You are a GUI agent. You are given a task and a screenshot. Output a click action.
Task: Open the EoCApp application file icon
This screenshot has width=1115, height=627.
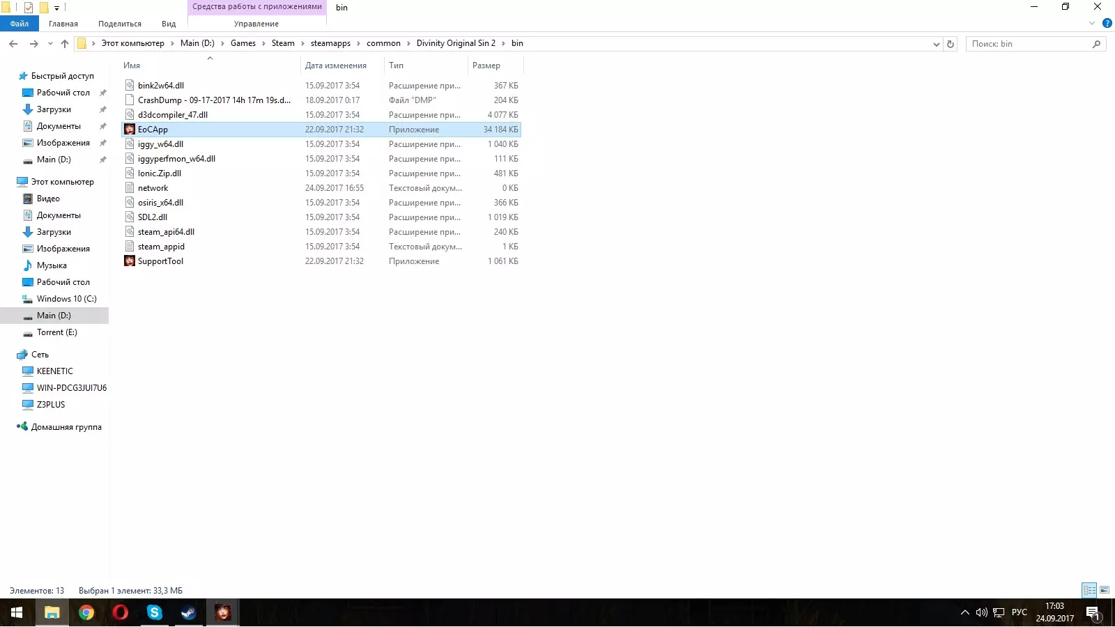coord(130,130)
